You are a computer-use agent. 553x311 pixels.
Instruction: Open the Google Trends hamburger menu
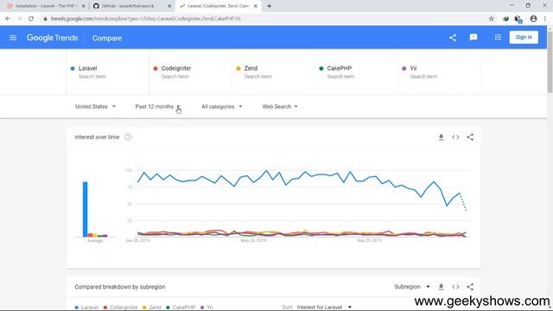click(13, 38)
